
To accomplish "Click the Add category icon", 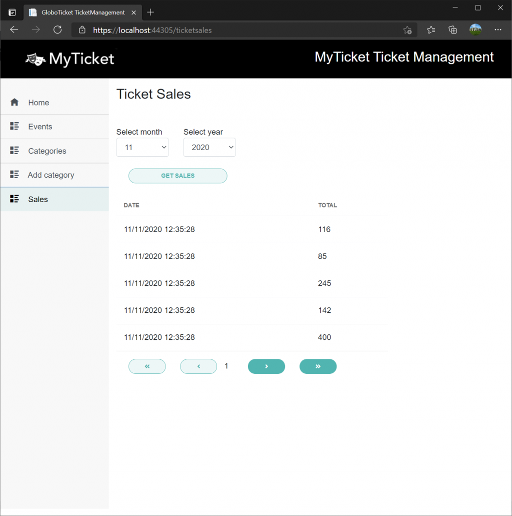I will [14, 175].
